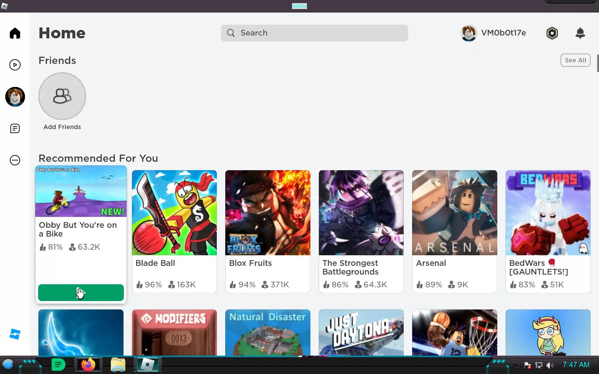Open BedWars GAUNTLETS game card
Image resolution: width=599 pixels, height=374 pixels.
(548, 231)
